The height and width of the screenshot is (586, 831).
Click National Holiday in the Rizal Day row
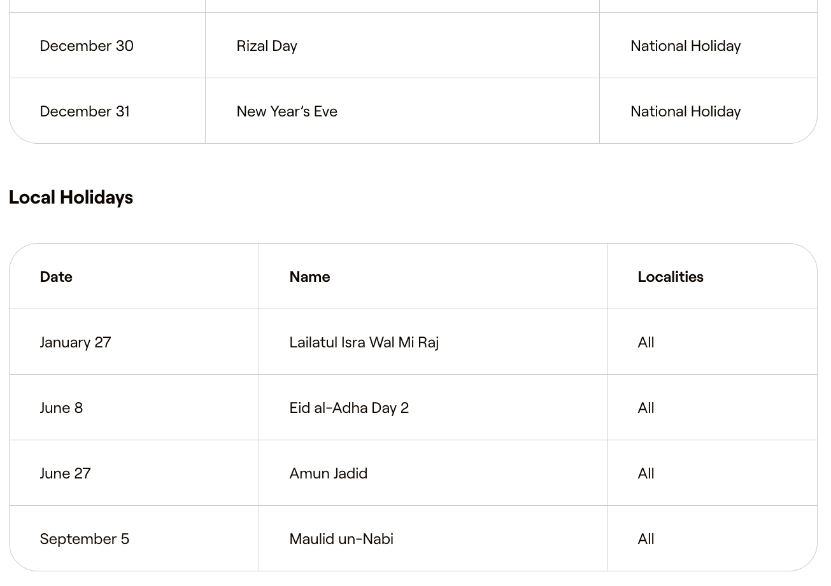(685, 46)
